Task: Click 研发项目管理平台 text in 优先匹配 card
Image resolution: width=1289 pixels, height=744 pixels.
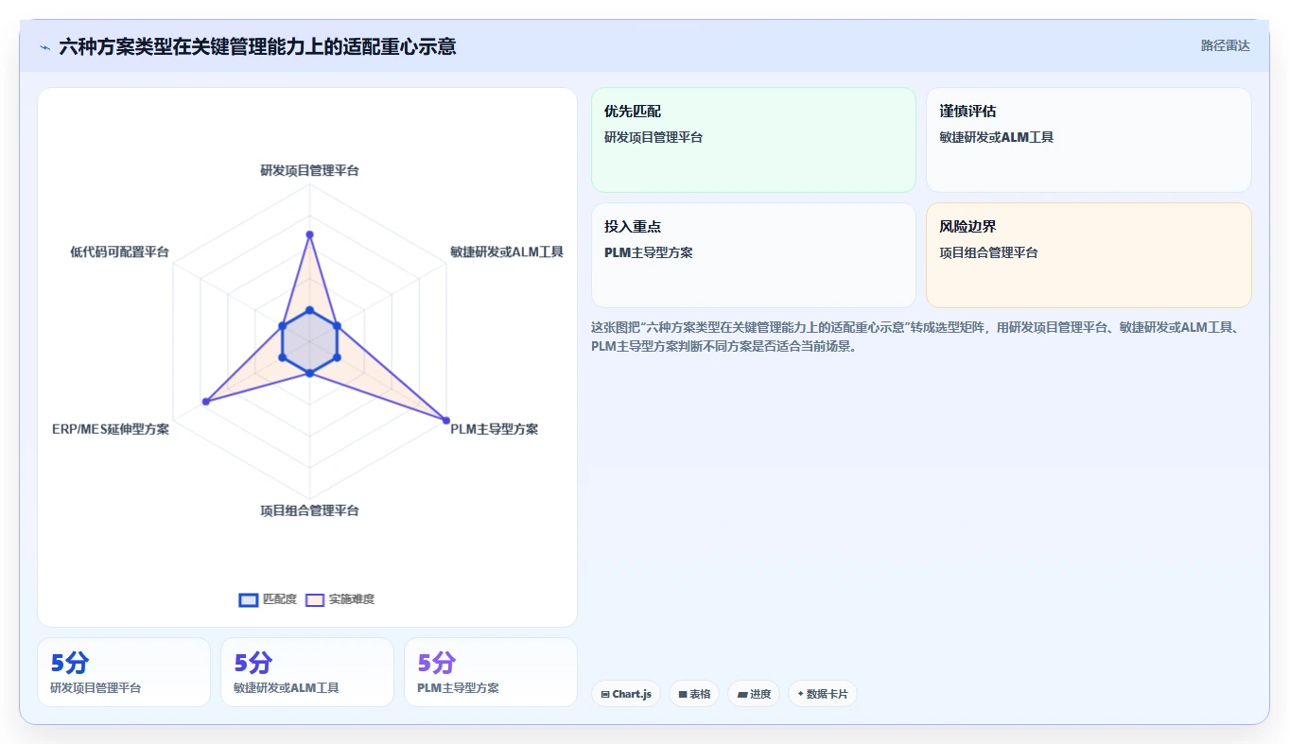Action: tap(653, 137)
